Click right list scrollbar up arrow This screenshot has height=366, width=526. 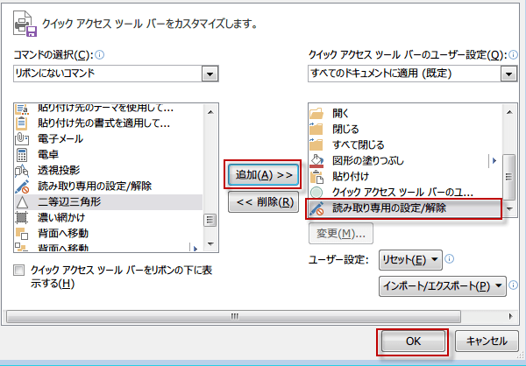tap(509, 112)
